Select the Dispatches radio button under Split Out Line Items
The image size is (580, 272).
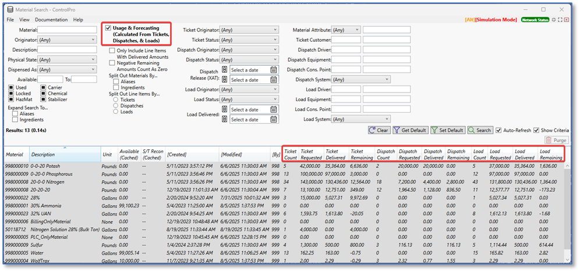pos(115,106)
